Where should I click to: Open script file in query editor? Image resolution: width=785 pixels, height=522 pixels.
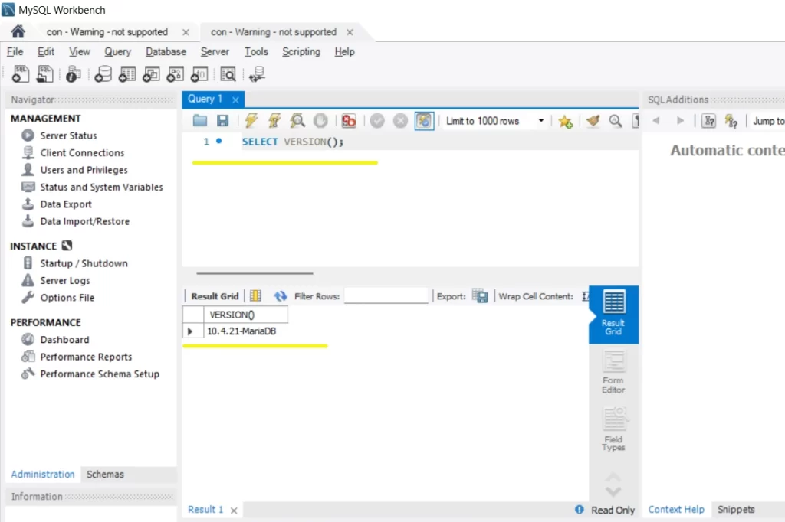(200, 120)
